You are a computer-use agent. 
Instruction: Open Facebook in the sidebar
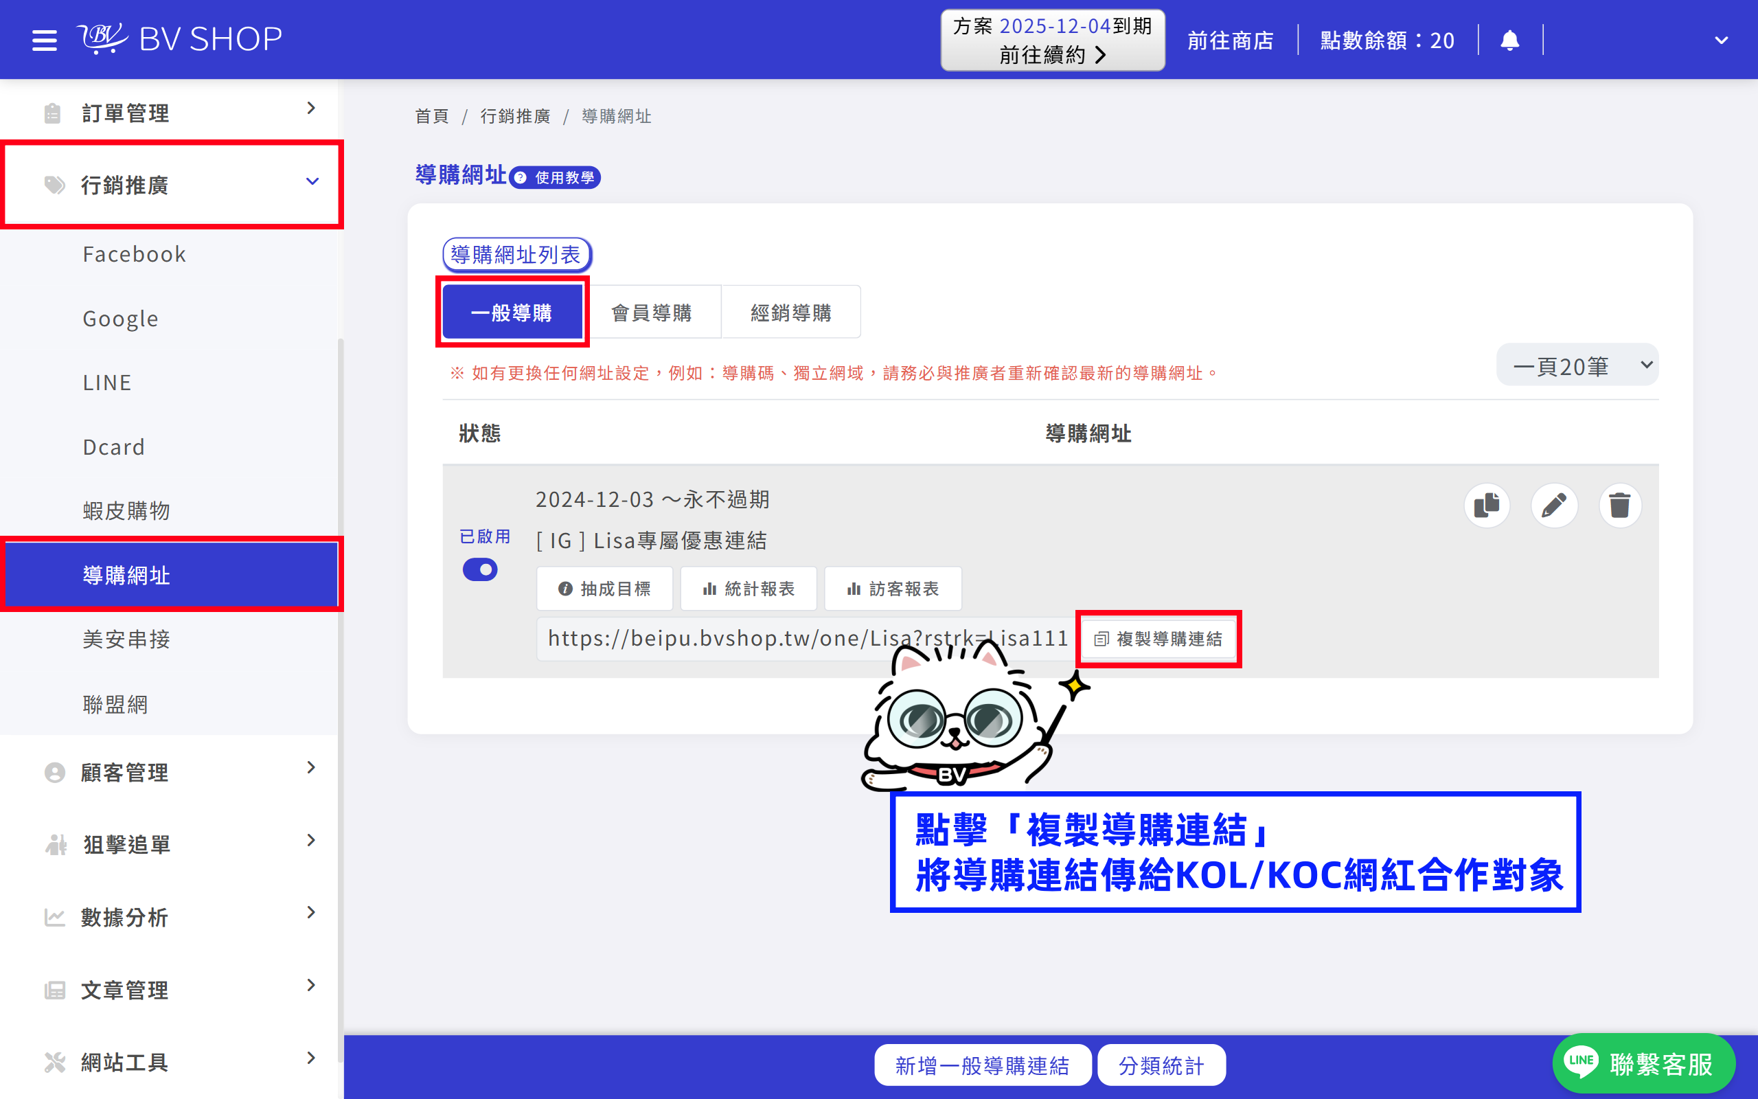pyautogui.click(x=135, y=254)
